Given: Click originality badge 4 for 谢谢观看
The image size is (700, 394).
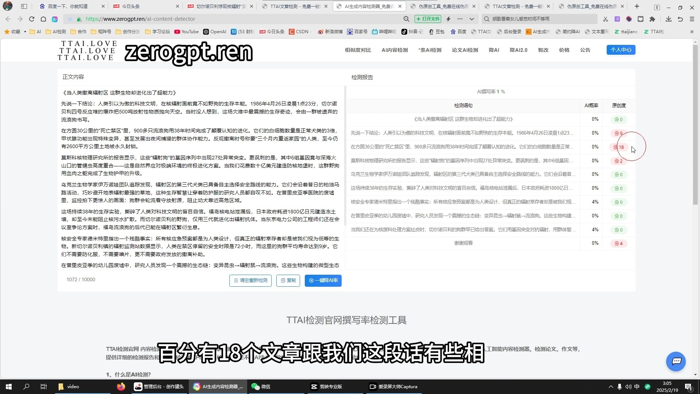Looking at the screenshot, I should pos(619,243).
